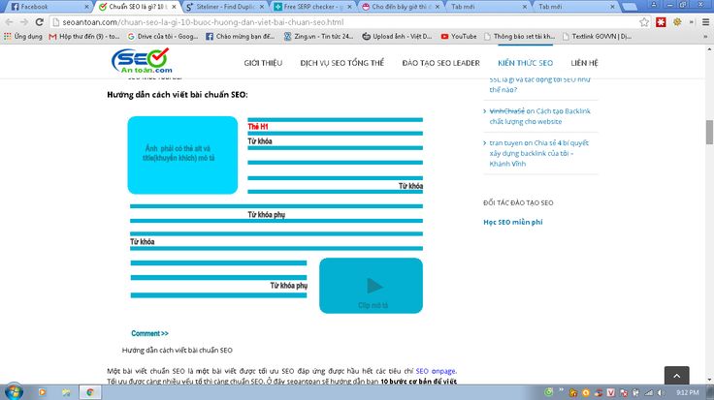Image resolution: width=714 pixels, height=400 pixels.
Task: Click the red extension icon in toolbar
Action: tap(661, 22)
